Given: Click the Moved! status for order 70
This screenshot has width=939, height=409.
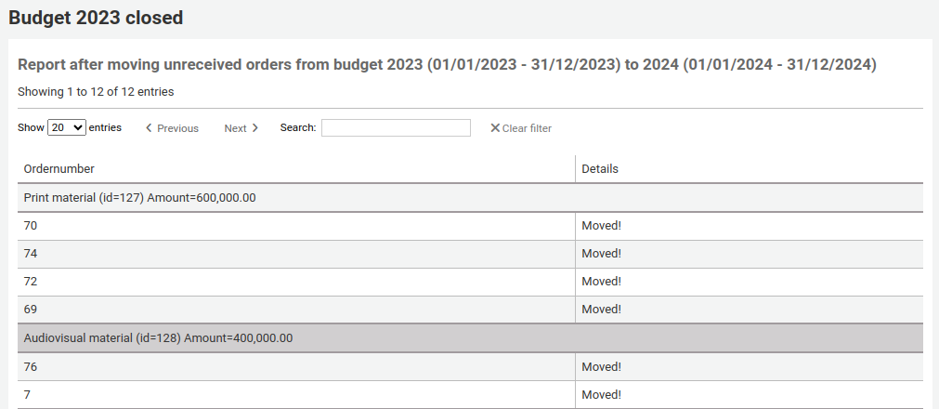Looking at the screenshot, I should point(601,225).
